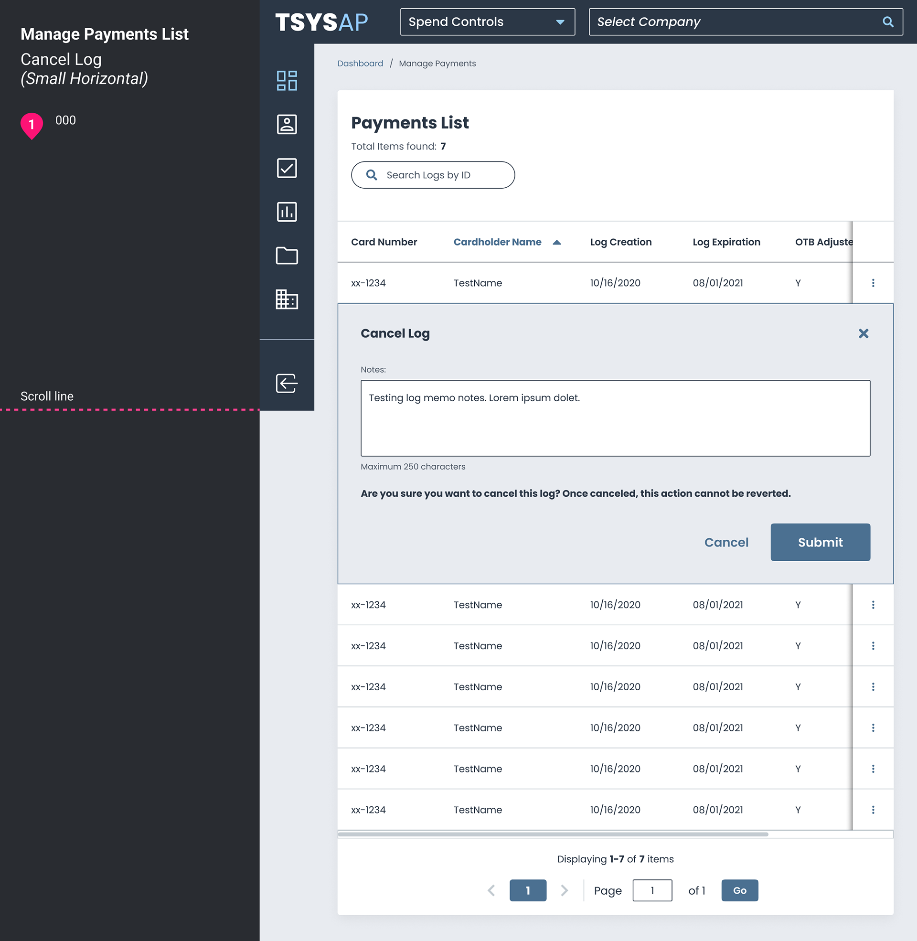Click the Cancel Log panel title

[x=395, y=333]
